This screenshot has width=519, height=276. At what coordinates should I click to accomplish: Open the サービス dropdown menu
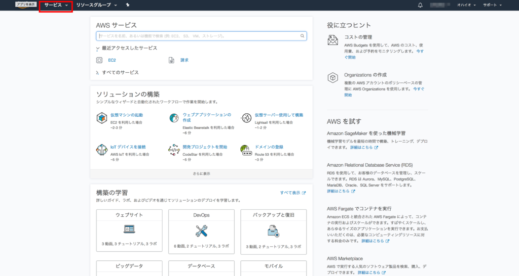point(56,5)
